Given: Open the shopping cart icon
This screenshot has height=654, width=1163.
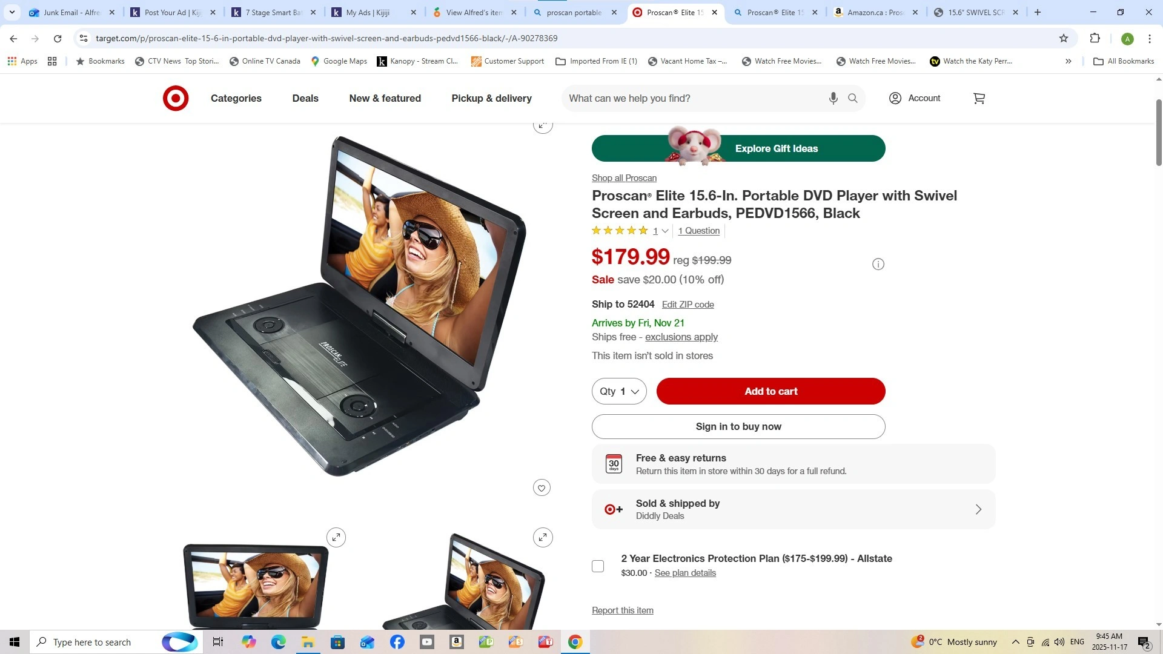Looking at the screenshot, I should point(979,98).
